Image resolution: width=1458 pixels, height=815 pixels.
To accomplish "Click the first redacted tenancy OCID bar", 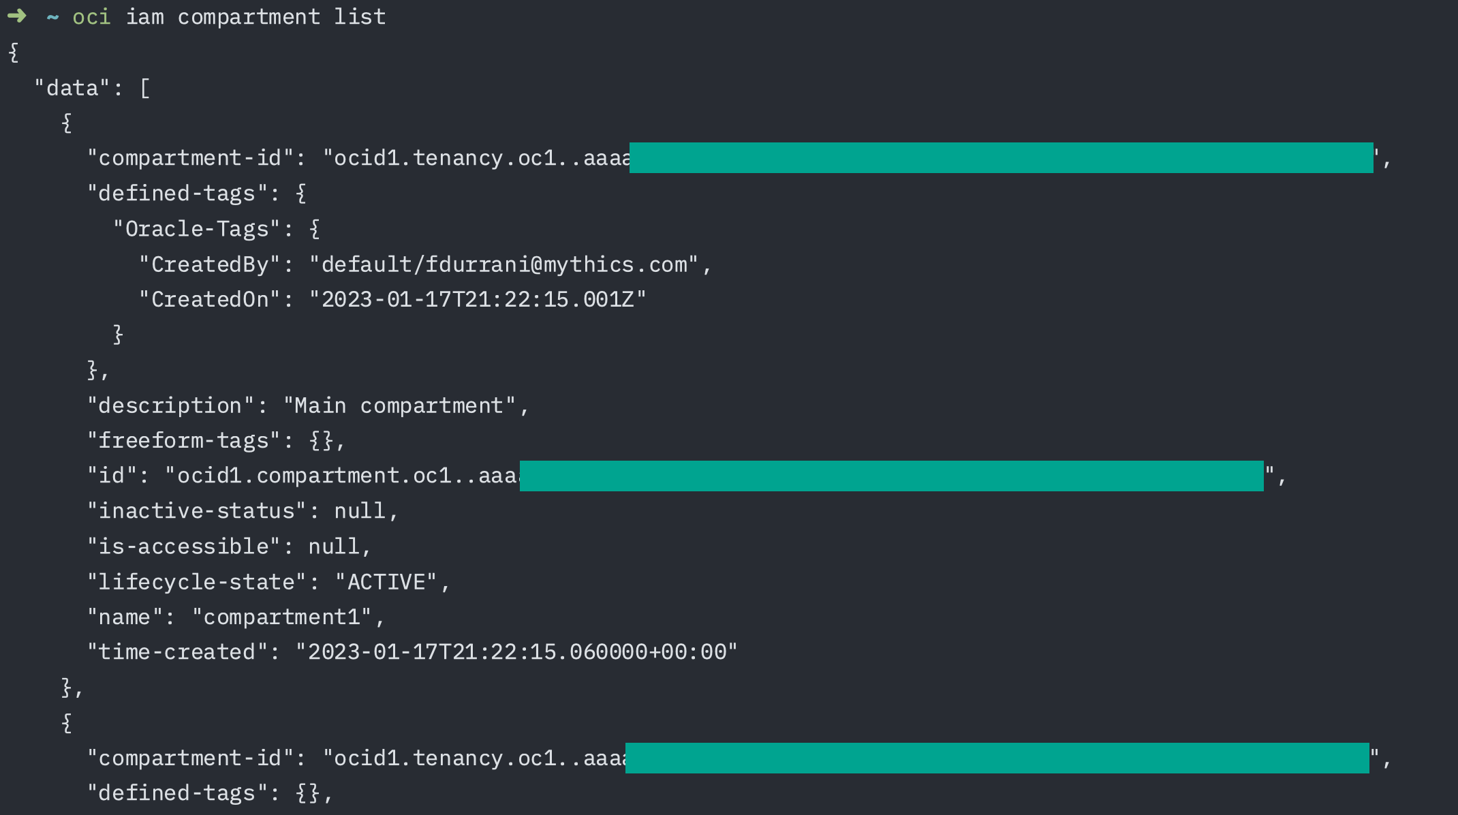I will pyautogui.click(x=1001, y=157).
